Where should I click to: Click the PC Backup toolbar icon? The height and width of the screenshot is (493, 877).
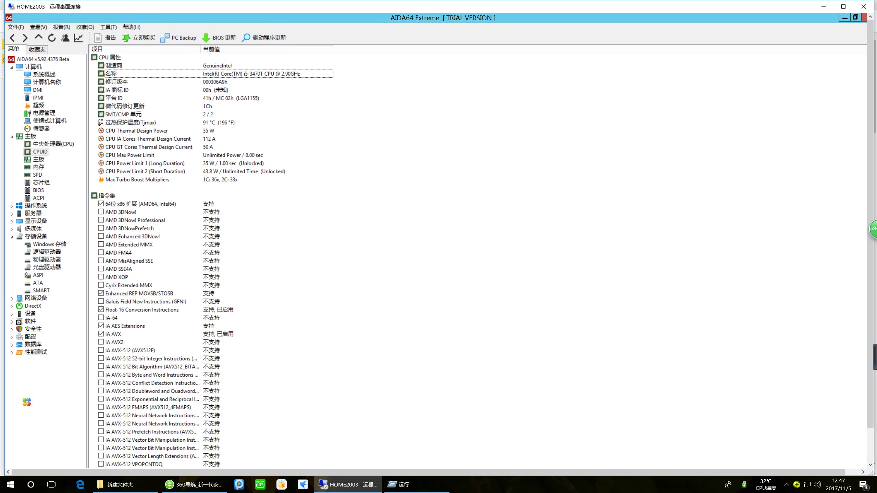click(165, 38)
